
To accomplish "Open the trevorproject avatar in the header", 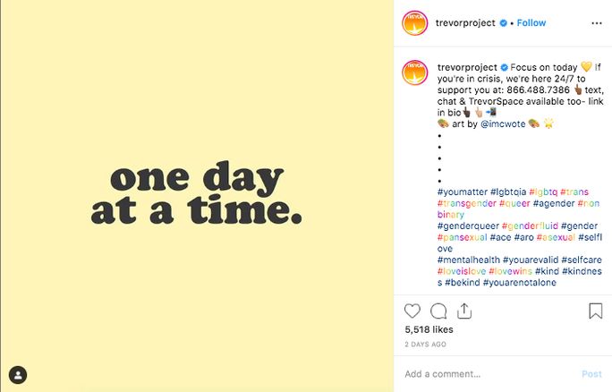I will (414, 23).
